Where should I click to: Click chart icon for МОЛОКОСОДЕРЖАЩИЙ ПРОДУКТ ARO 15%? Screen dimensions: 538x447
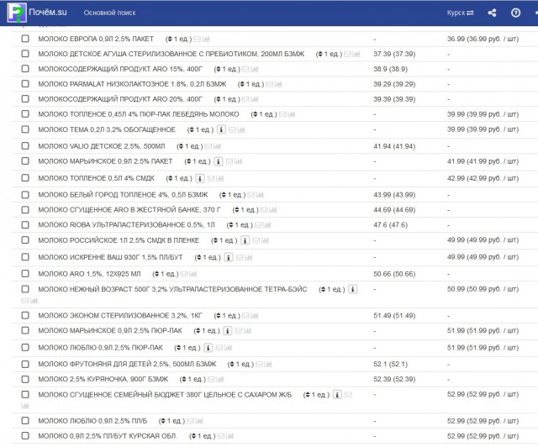(x=254, y=69)
